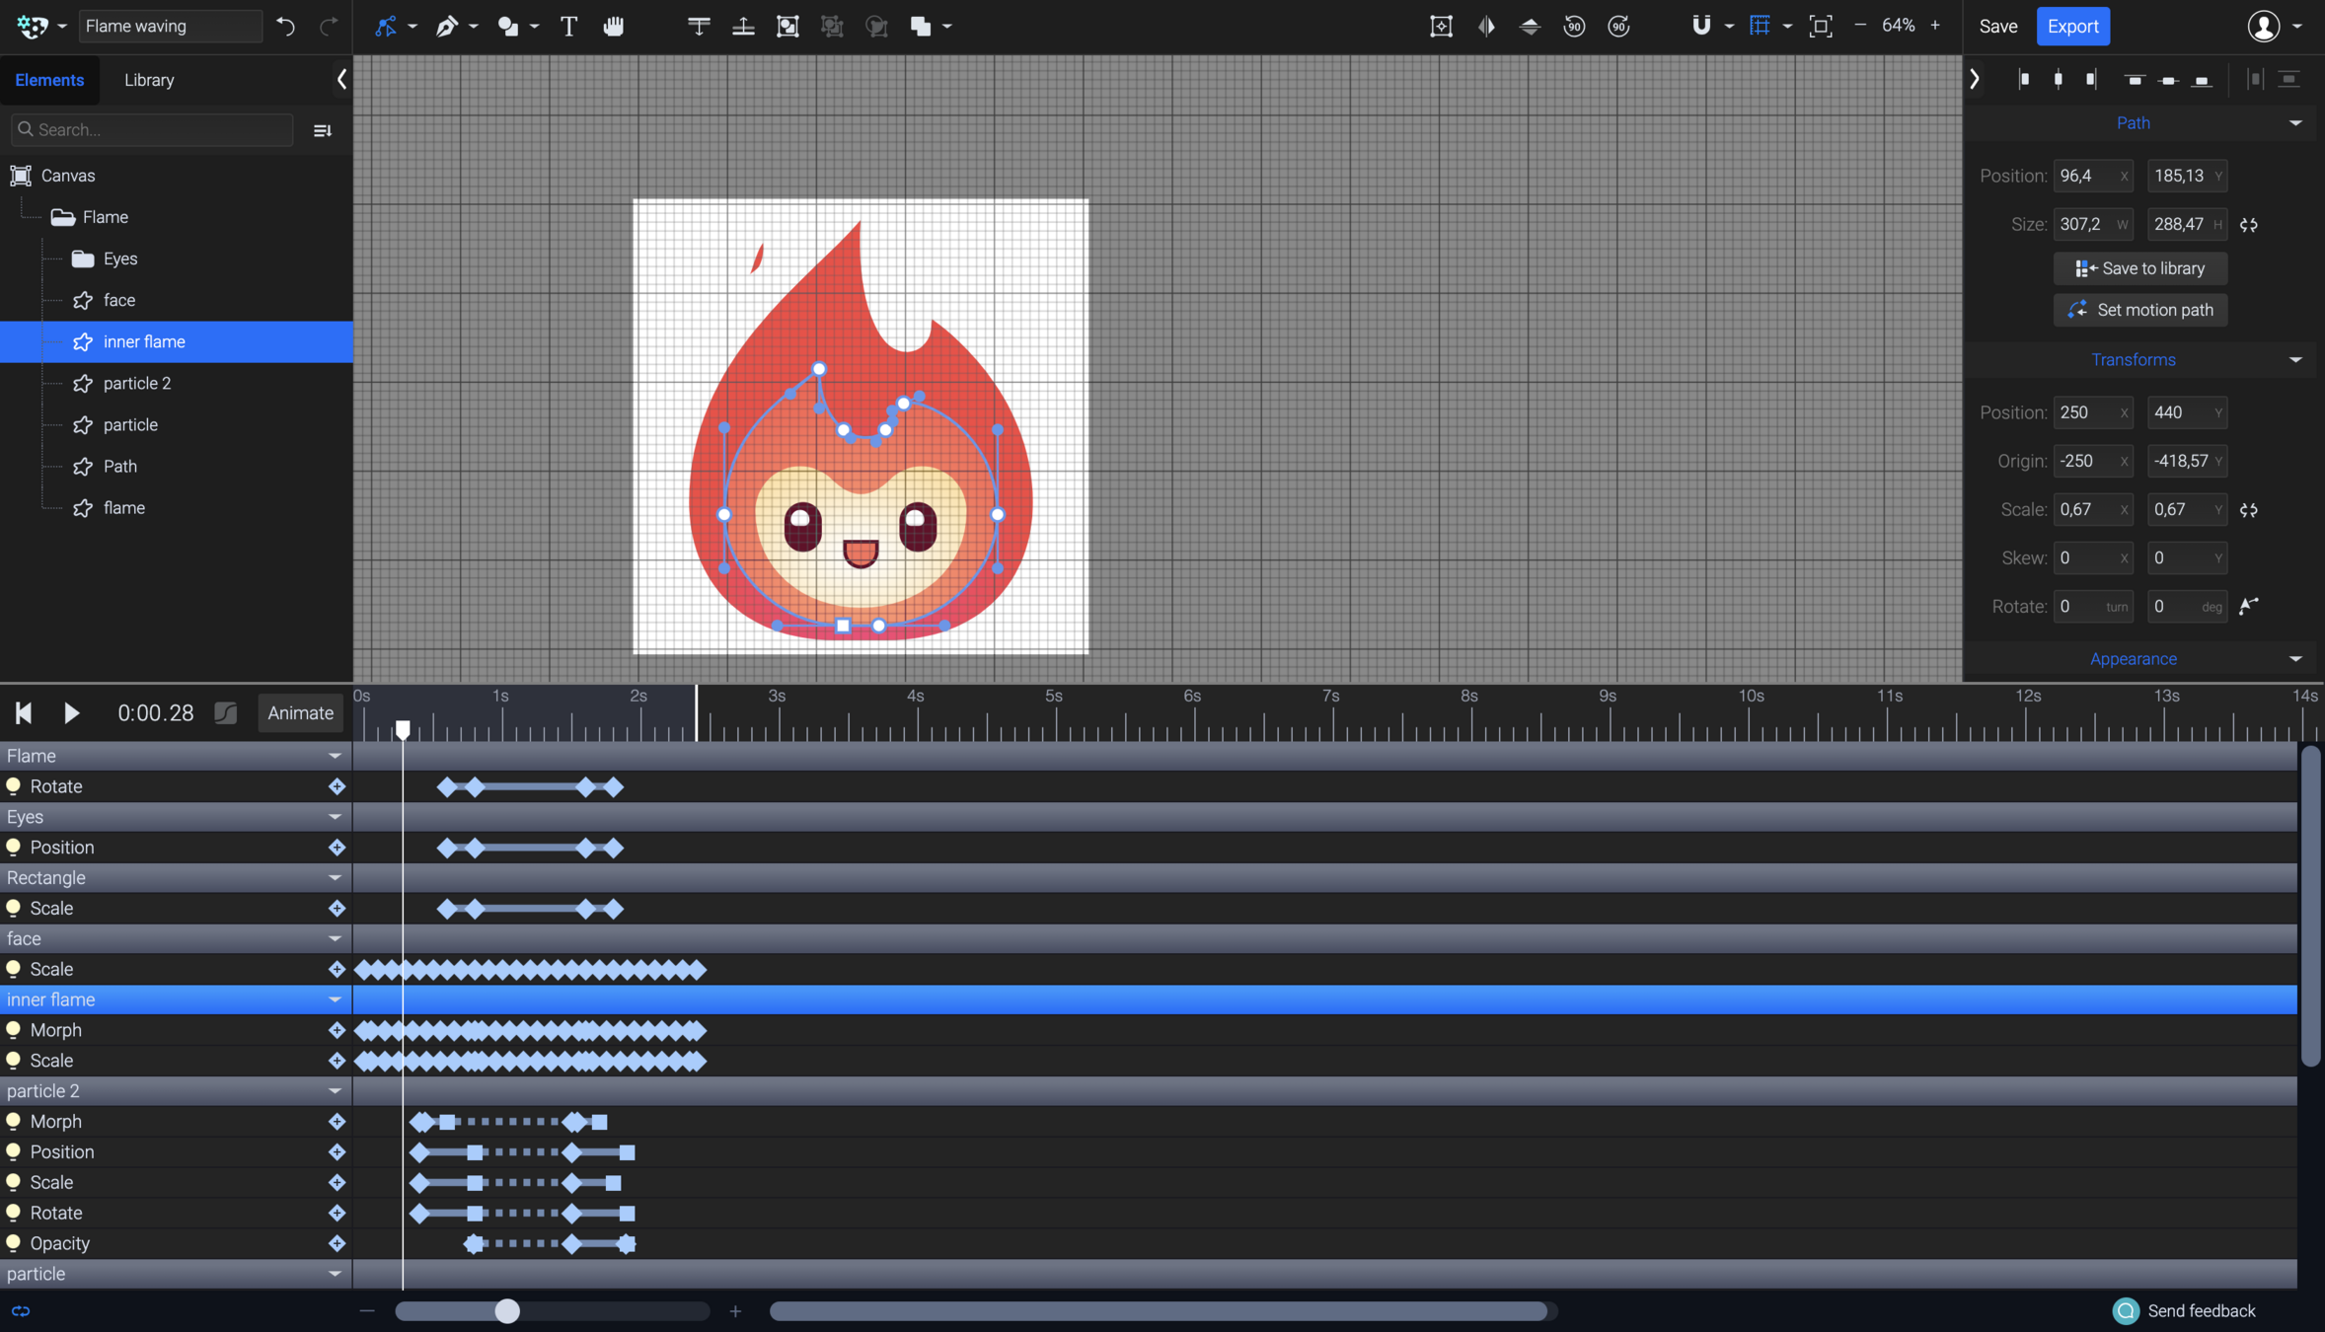The height and width of the screenshot is (1332, 2325).
Task: Toggle the loop animation icon
Action: click(x=21, y=1311)
